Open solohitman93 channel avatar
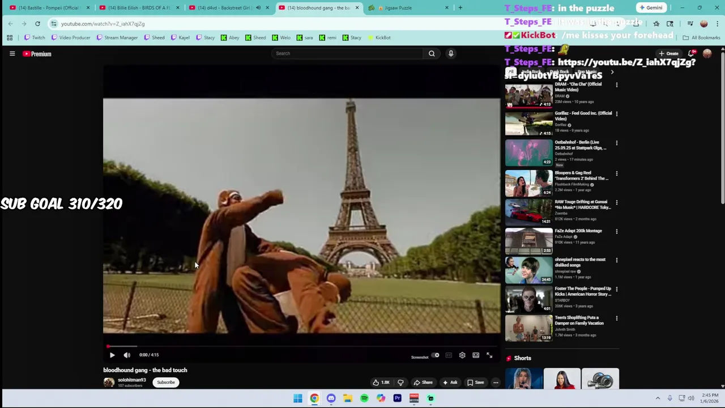The width and height of the screenshot is (725, 408). pos(109,382)
